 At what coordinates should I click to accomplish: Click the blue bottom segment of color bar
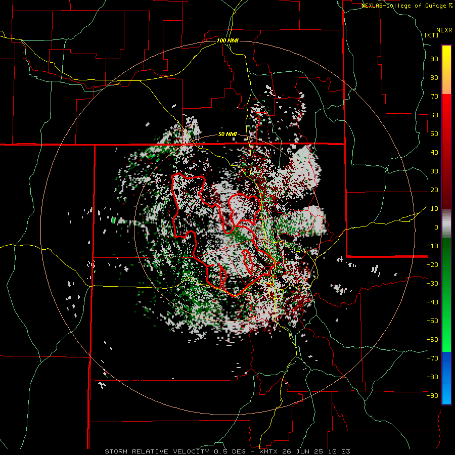[x=446, y=378]
